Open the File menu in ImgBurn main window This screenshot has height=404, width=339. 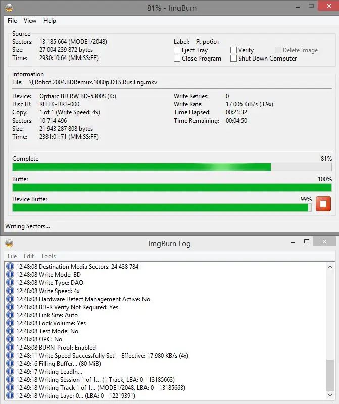pyautogui.click(x=12, y=21)
